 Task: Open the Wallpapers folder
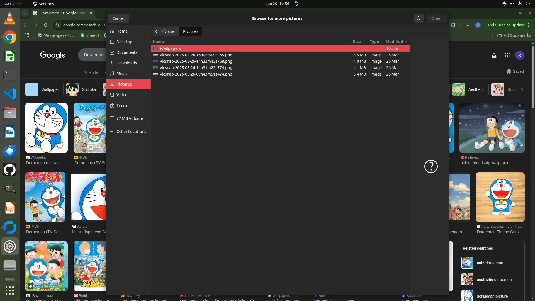pyautogui.click(x=170, y=48)
